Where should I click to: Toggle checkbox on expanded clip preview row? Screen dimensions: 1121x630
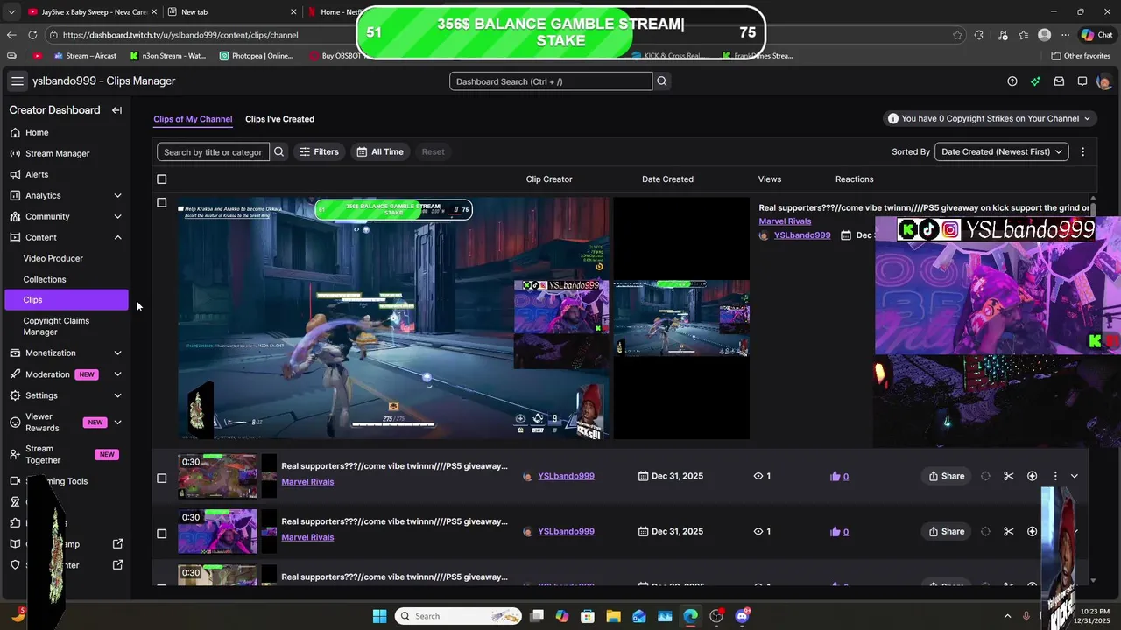(x=161, y=202)
